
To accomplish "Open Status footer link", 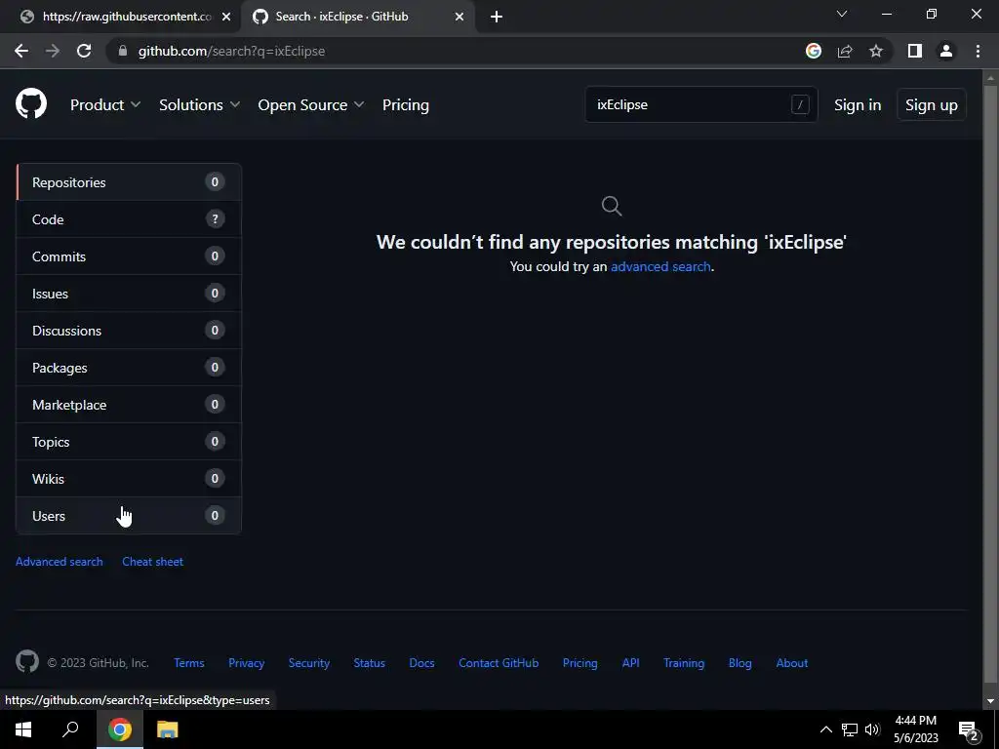I will [x=370, y=662].
